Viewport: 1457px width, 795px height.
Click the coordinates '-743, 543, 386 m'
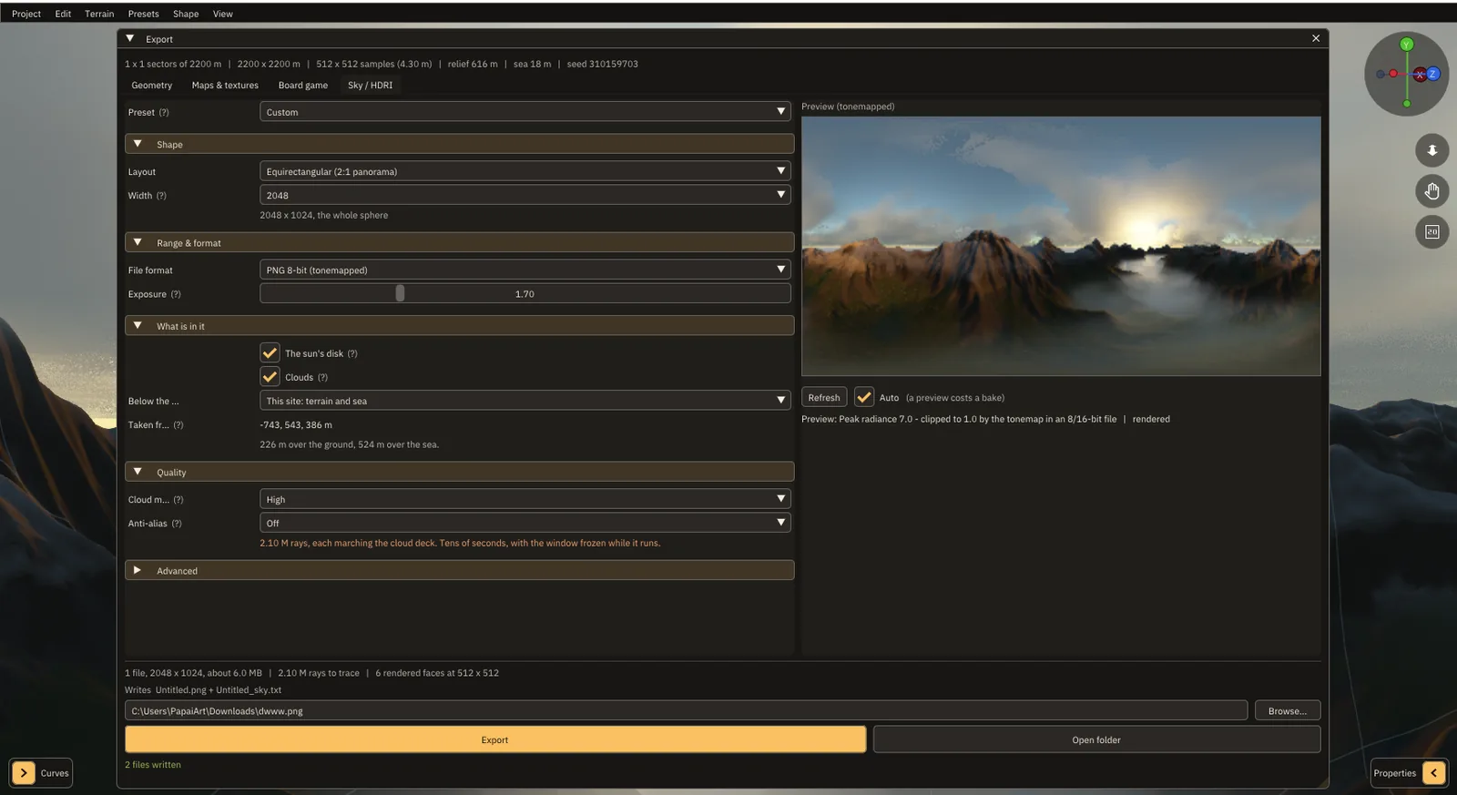[x=296, y=425]
